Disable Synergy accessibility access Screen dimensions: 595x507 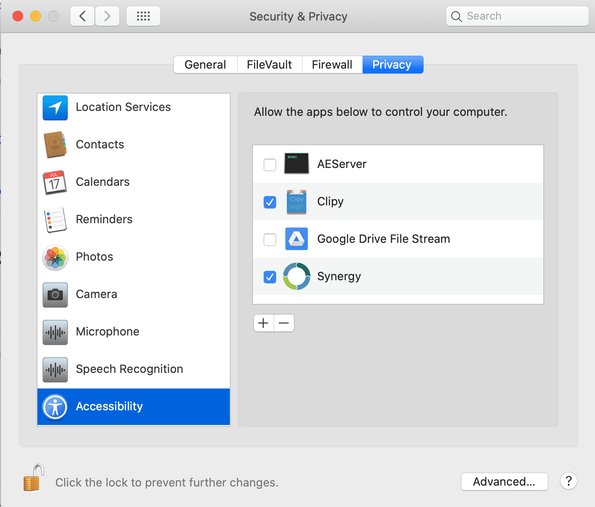click(x=270, y=277)
